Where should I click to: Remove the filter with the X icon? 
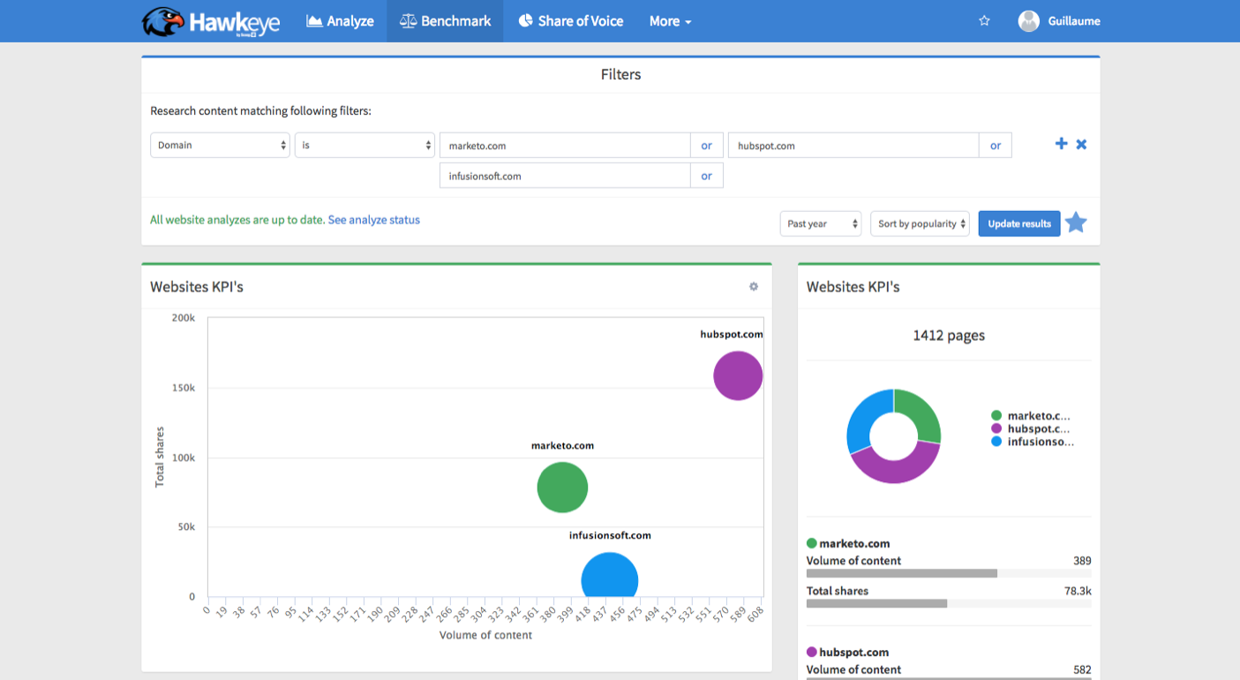[x=1081, y=144]
